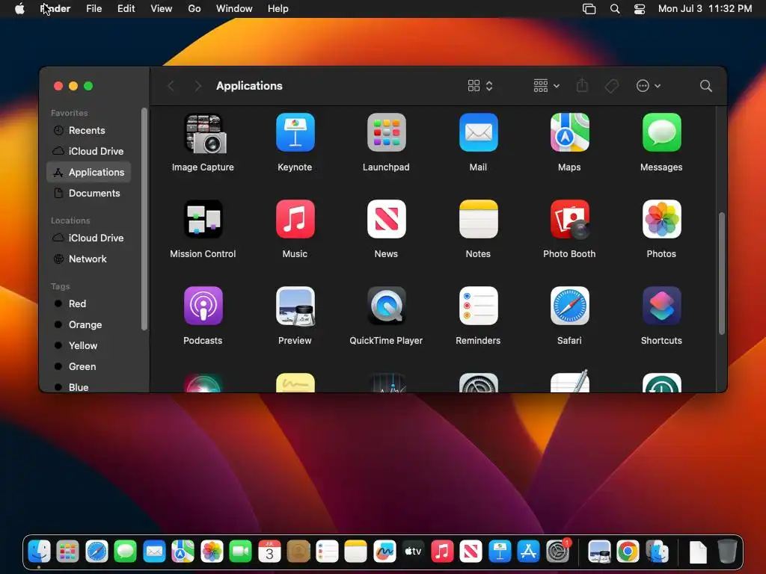The width and height of the screenshot is (766, 574).
Task: Select the News app in Applications
Action: [x=387, y=219]
